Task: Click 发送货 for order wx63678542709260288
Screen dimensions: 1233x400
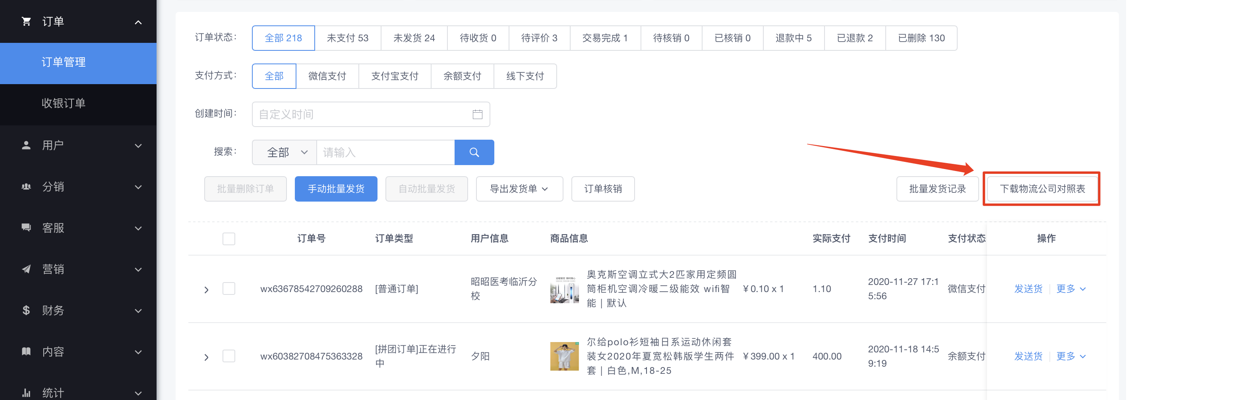Action: tap(1028, 288)
